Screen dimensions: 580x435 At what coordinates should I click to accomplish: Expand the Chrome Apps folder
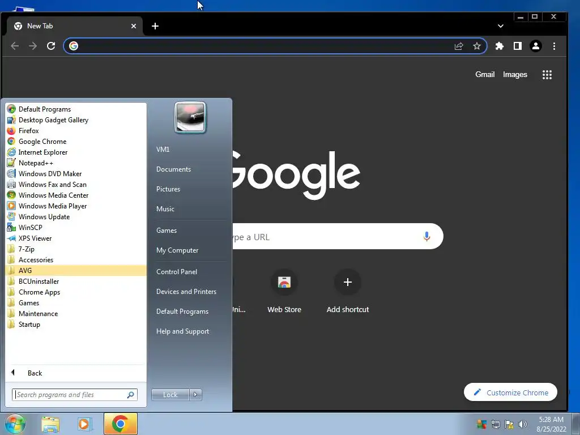[76, 292]
